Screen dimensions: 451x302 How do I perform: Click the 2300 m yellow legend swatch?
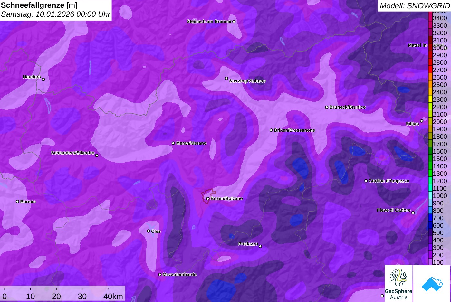pos(430,99)
